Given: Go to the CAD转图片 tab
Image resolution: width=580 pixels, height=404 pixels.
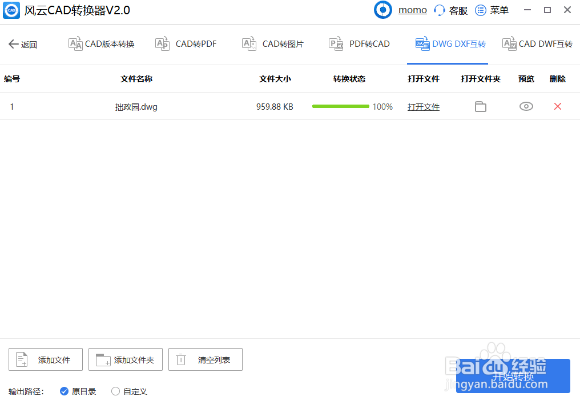Looking at the screenshot, I should 272,43.
